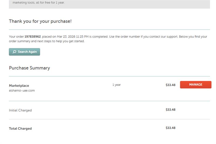This screenshot has width=216, height=144.
Task: Select the Marketplace item label
Action: pos(19,86)
